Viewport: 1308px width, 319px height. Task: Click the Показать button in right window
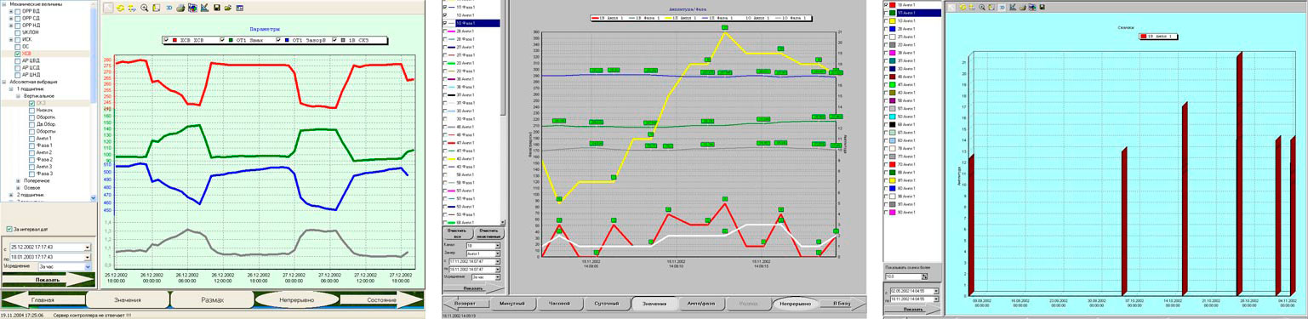[912, 309]
